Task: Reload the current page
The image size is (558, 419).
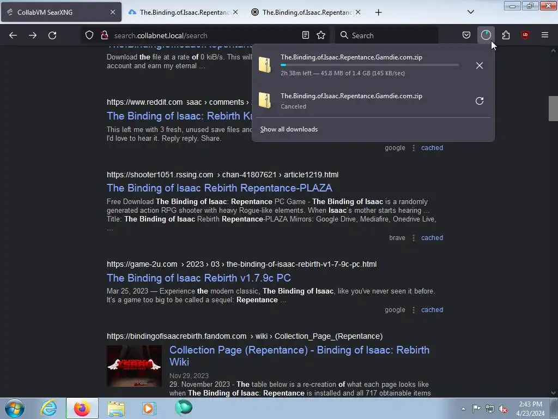Action: (x=52, y=35)
